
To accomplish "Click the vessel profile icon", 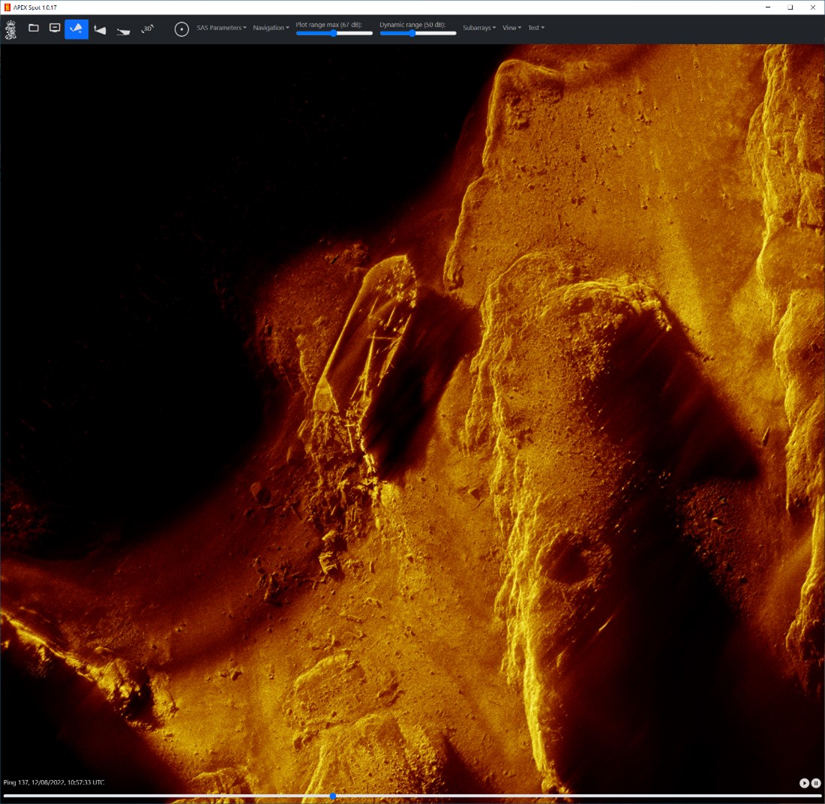I will (124, 31).
